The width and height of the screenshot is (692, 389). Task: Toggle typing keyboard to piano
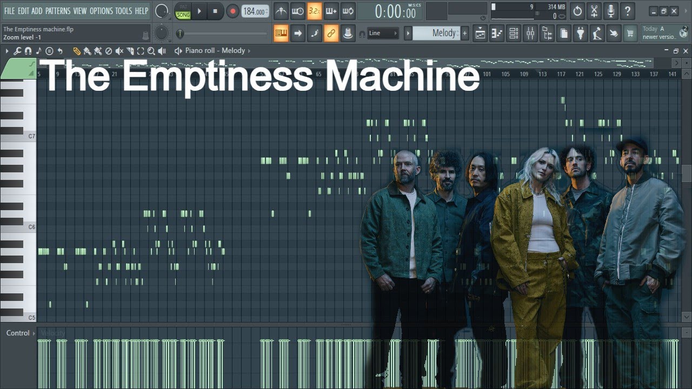pos(281,33)
